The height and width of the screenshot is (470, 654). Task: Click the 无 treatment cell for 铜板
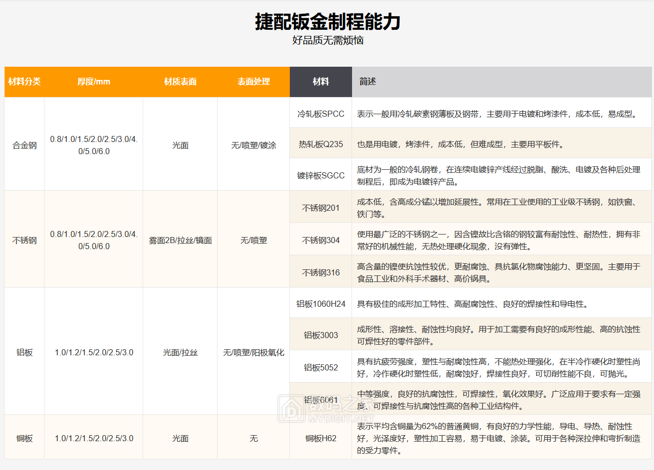pos(253,438)
